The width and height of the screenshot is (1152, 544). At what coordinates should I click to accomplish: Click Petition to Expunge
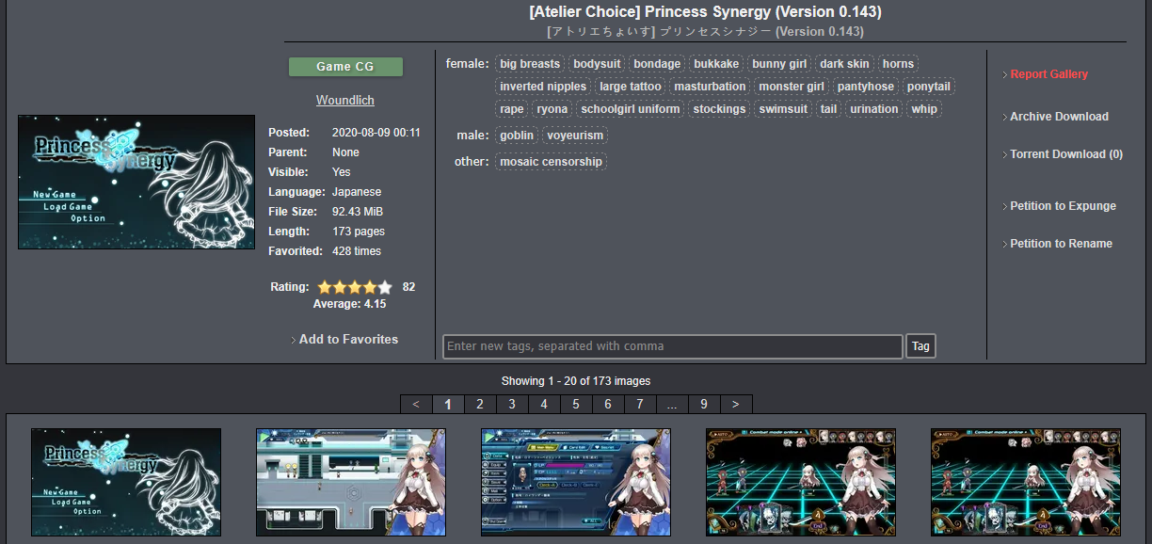[x=1063, y=206]
